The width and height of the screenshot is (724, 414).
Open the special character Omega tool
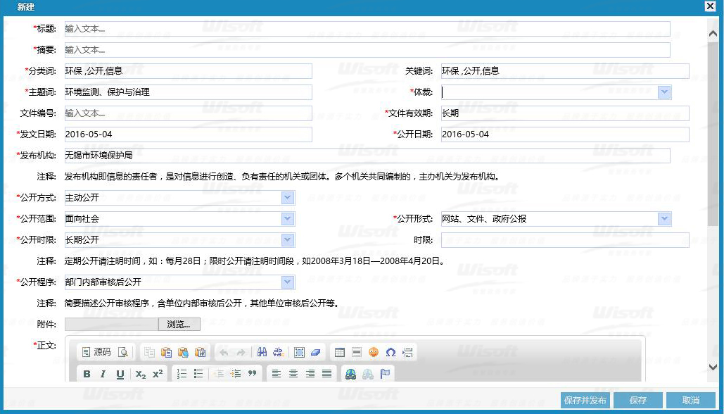pyautogui.click(x=390, y=352)
